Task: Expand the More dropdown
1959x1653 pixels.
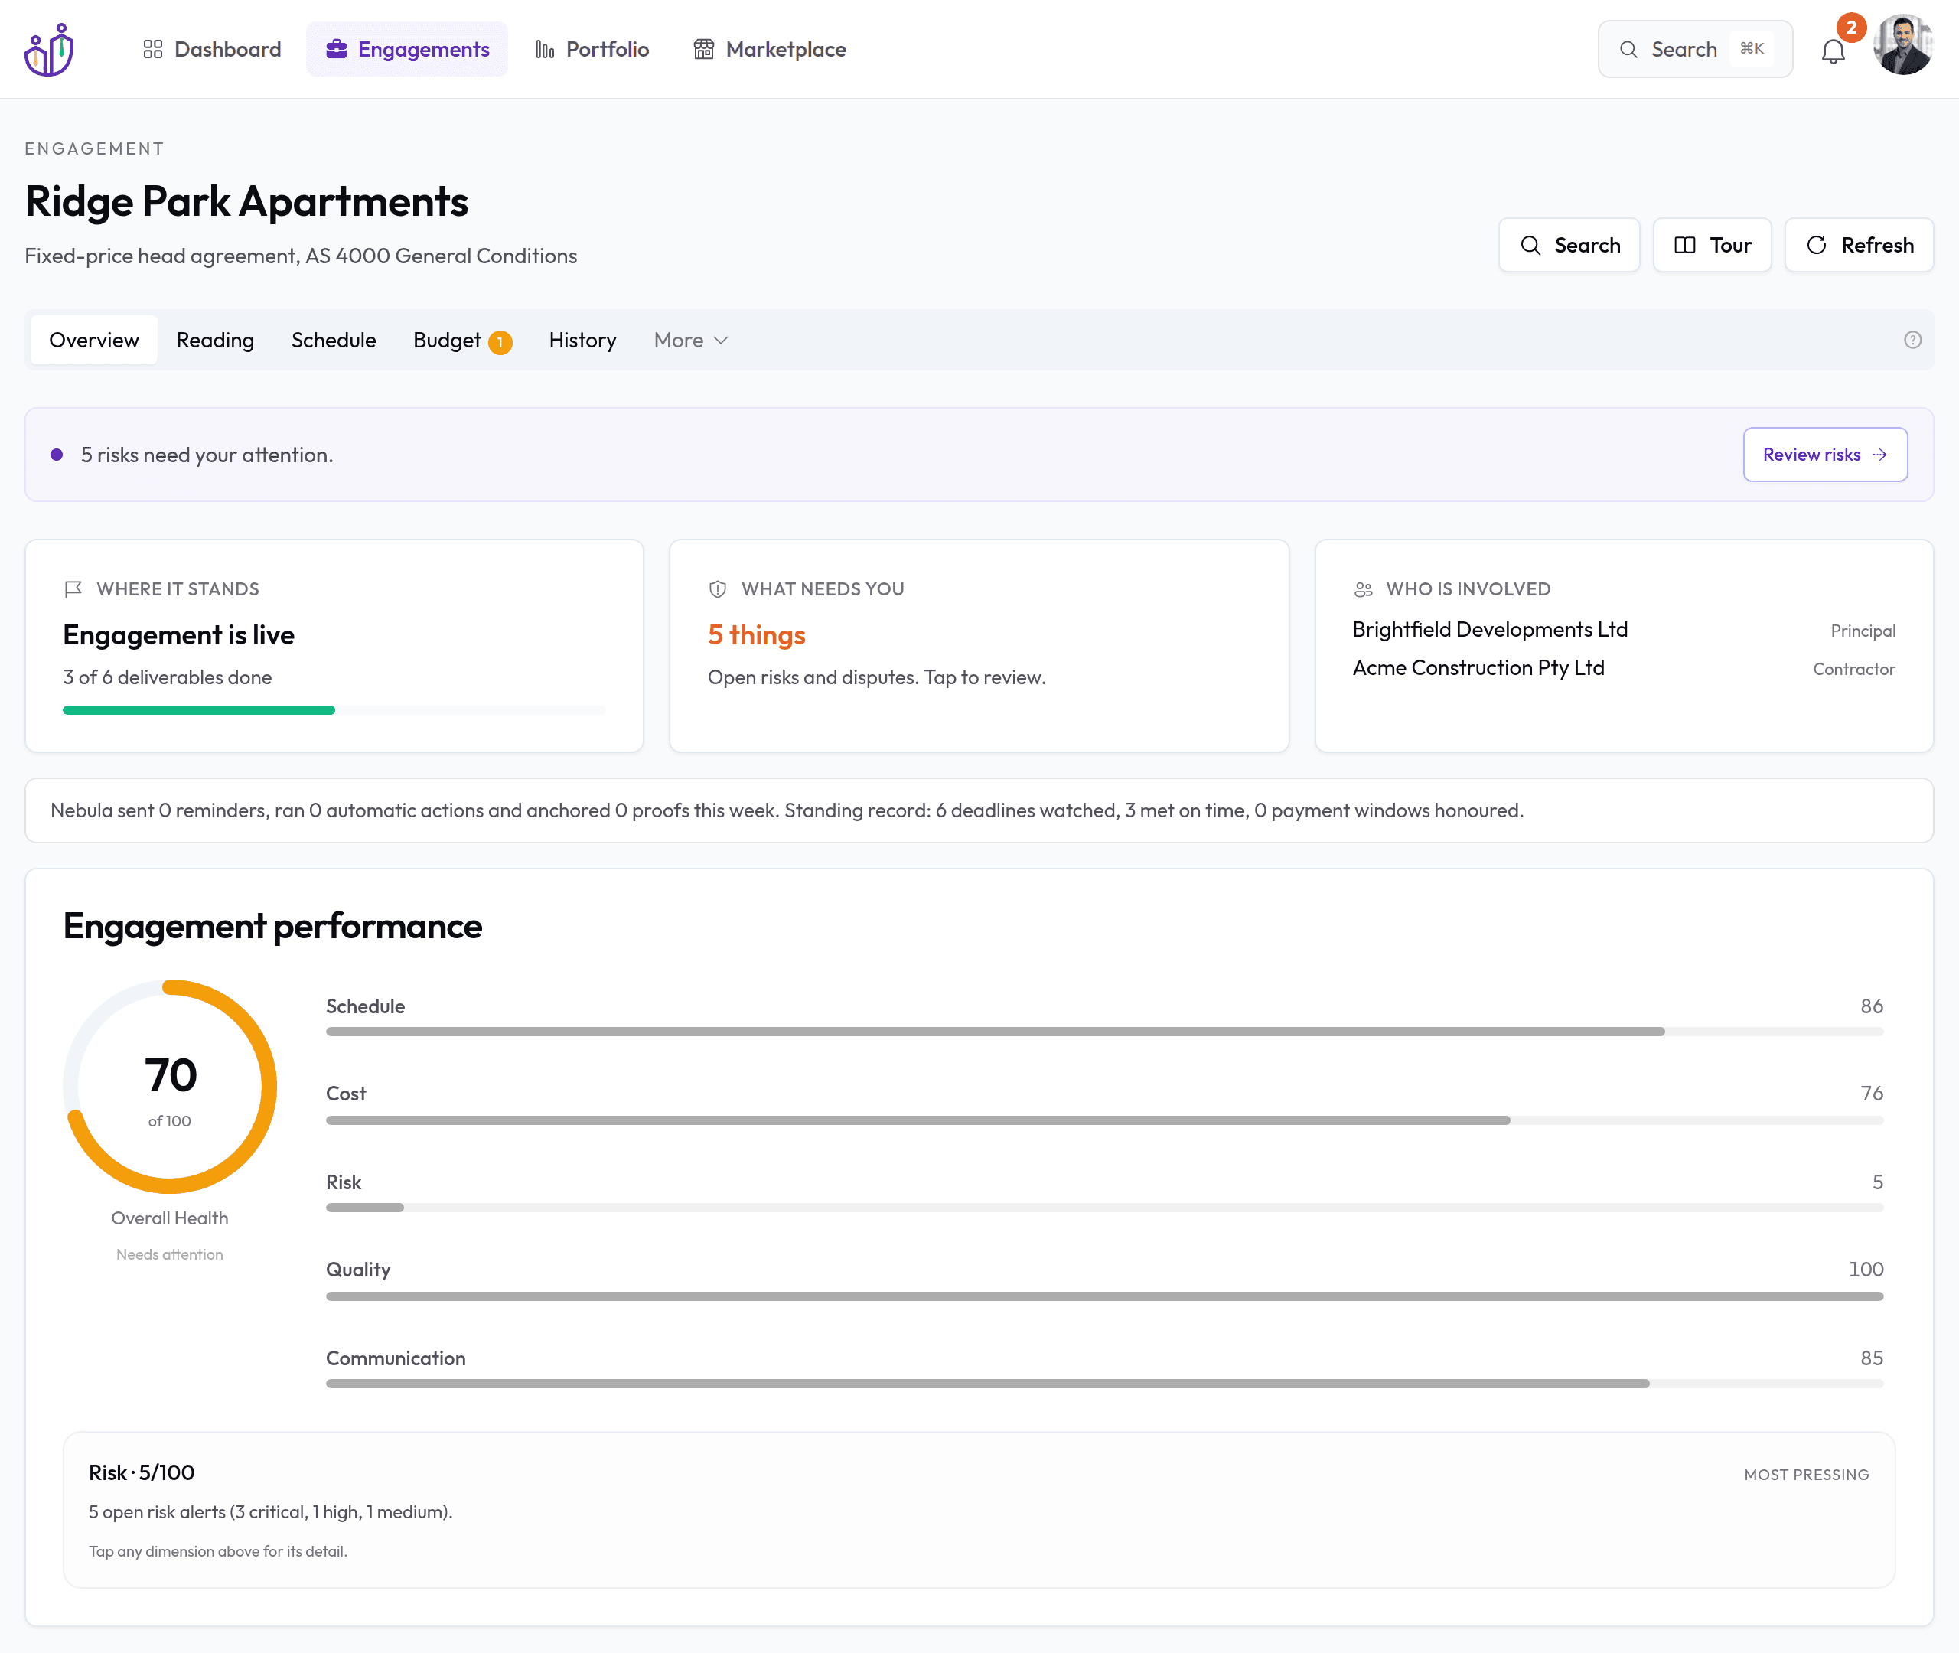Action: [x=690, y=340]
